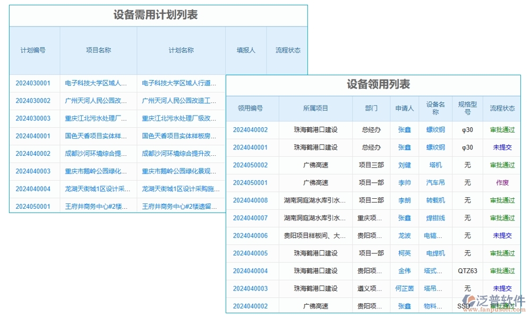Open equipment name 螺纹钢 link
The height and width of the screenshot is (318, 531).
[x=435, y=130]
